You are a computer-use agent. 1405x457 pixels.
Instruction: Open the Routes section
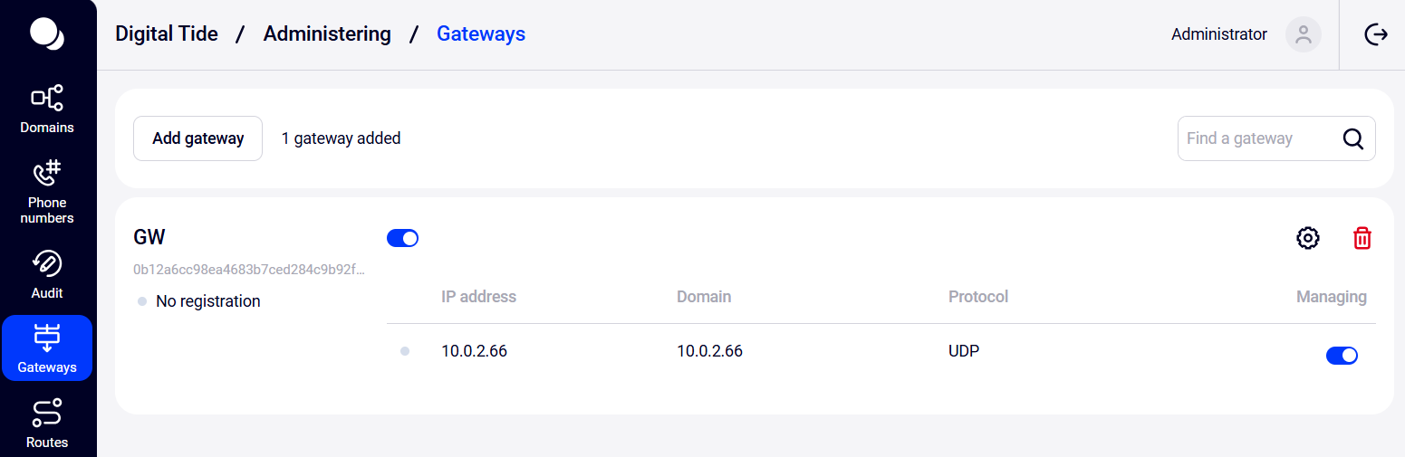click(x=47, y=424)
